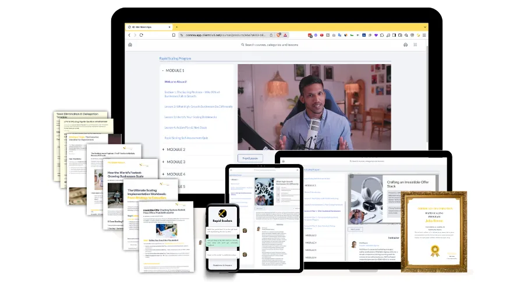Close the Memberships tab
This screenshot has height=291, width=524.
(169, 27)
